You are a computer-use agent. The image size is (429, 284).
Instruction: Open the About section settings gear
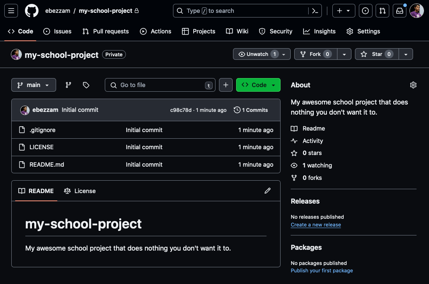click(413, 85)
